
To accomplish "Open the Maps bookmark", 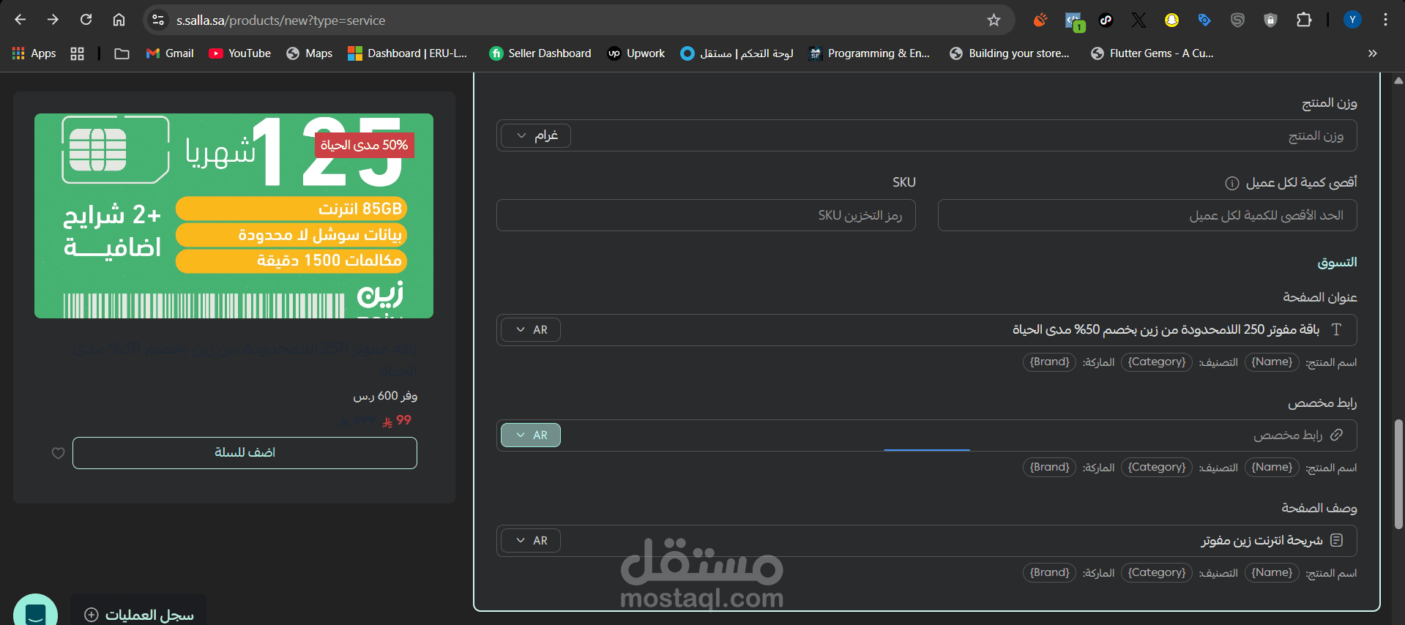I will pyautogui.click(x=310, y=53).
